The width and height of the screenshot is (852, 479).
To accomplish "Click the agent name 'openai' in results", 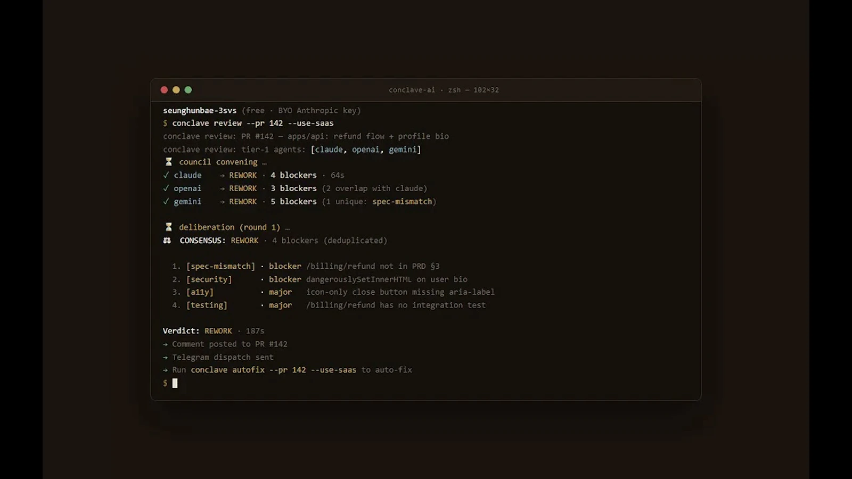I will coord(187,188).
